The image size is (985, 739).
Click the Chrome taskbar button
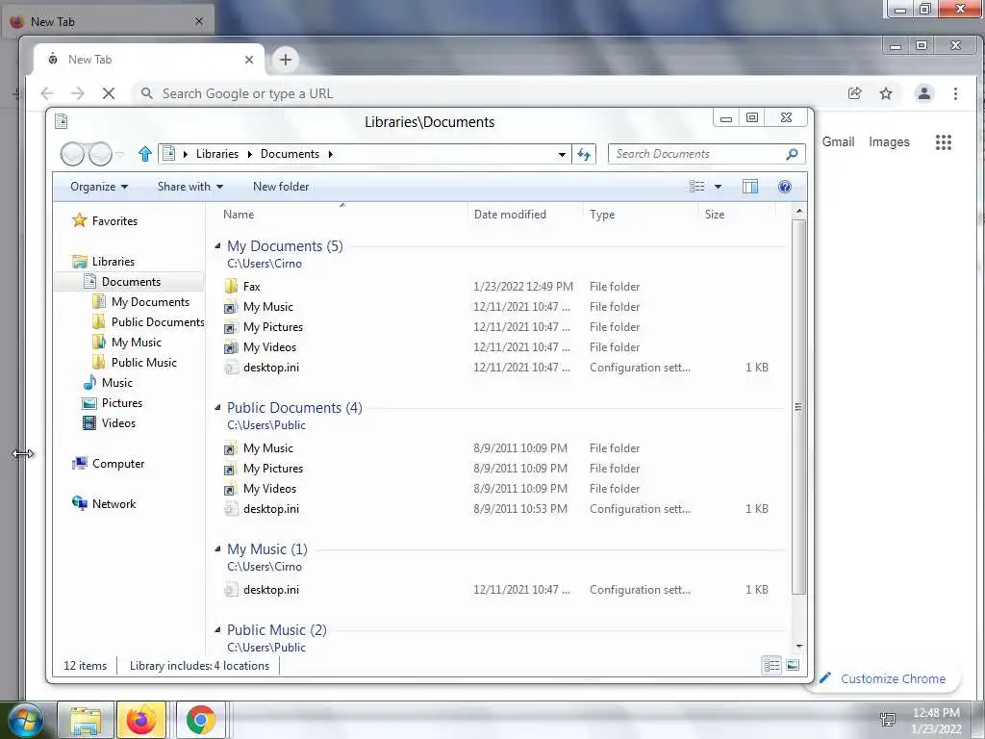(x=200, y=720)
